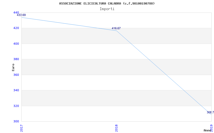This screenshot has height=133, width=214.
Task: Click the 300 y-axis tick label
Action: [x=16, y=121]
